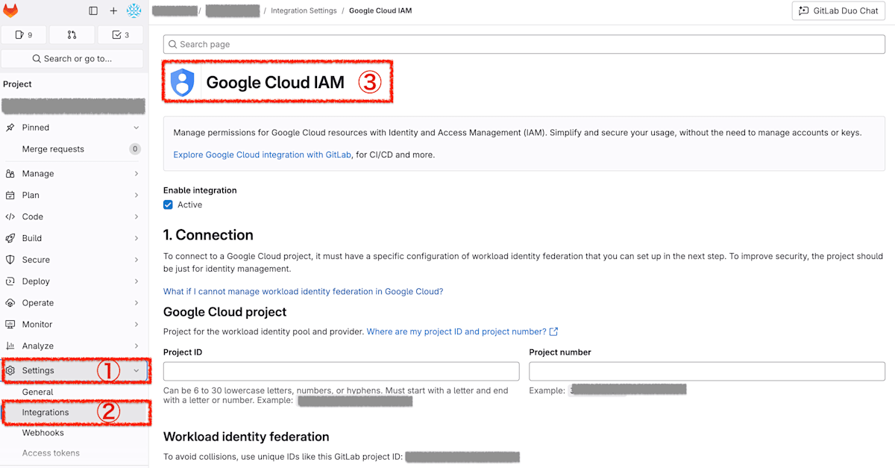Click Search or go to button
Image resolution: width=895 pixels, height=468 pixels.
72,58
